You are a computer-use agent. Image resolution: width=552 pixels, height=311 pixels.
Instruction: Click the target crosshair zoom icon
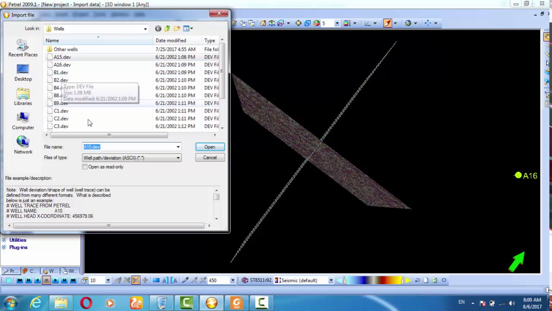coord(298,23)
